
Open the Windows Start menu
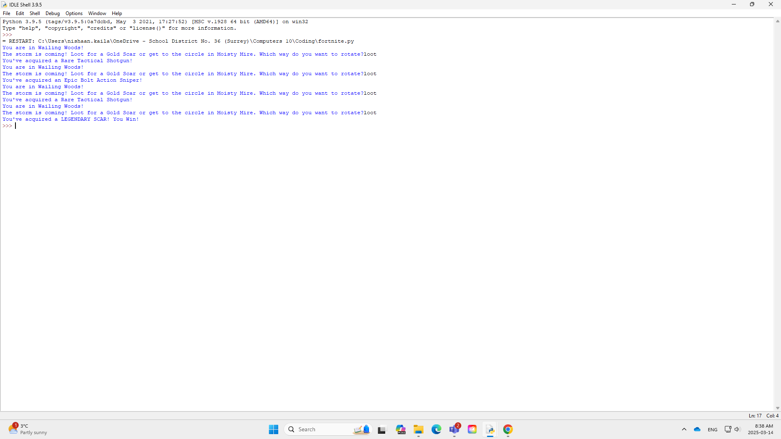(x=273, y=430)
